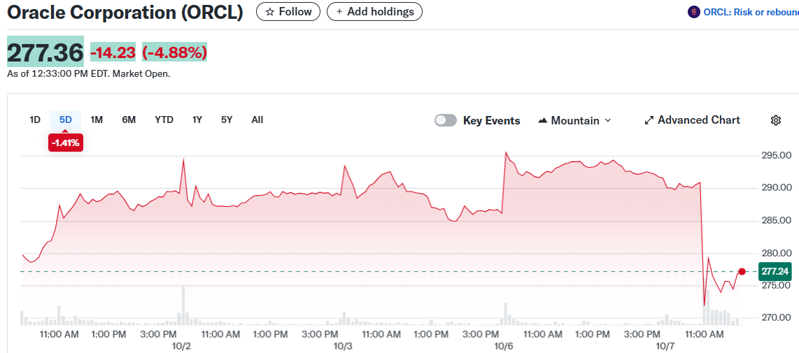
Task: Select the 5D time range
Action: 66,120
